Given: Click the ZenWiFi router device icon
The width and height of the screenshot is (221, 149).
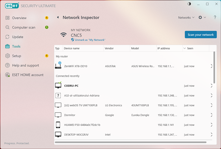Looking at the screenshot, I should (58, 65).
